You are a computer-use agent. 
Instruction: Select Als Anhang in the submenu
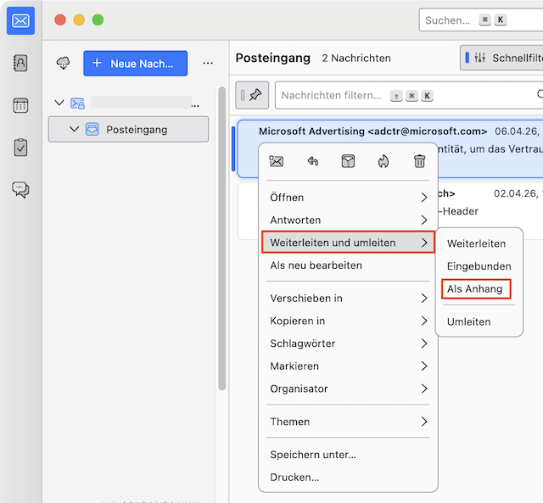click(x=474, y=288)
